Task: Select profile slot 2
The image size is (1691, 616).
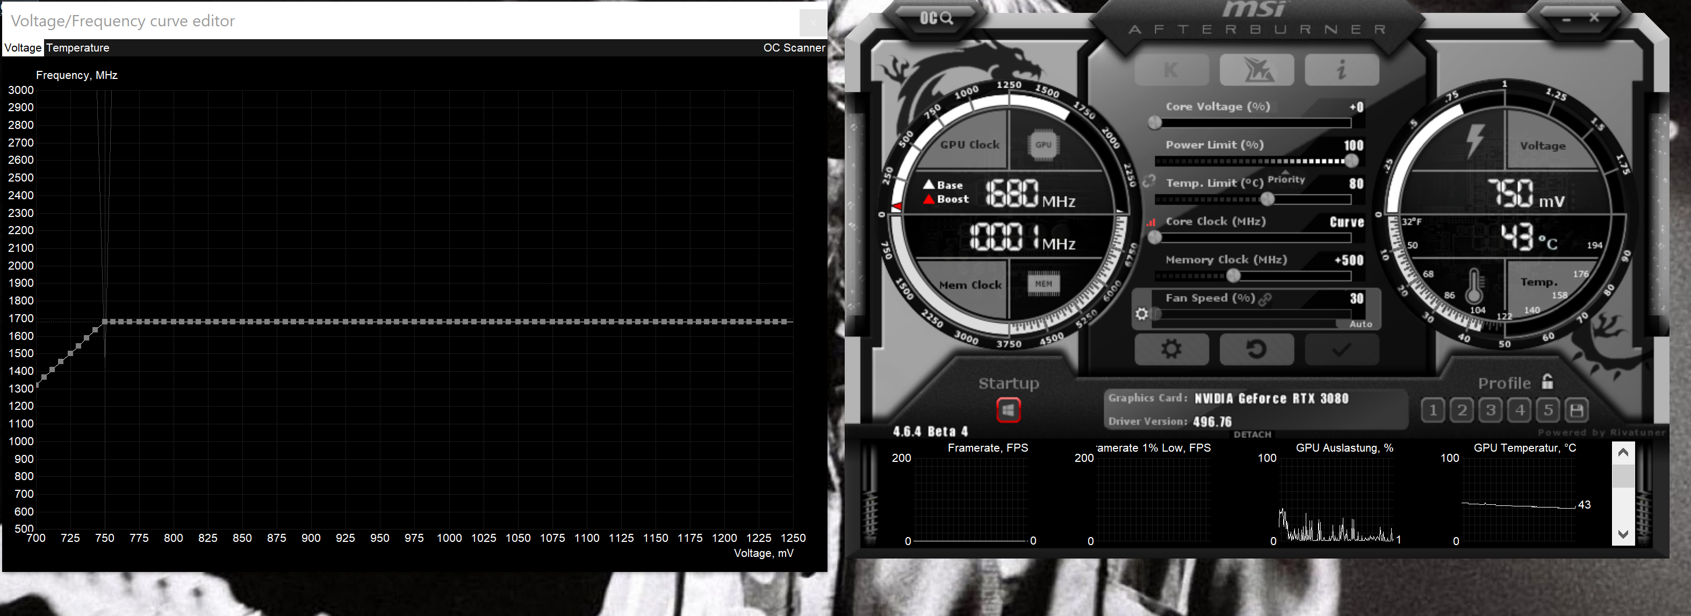Action: click(x=1461, y=411)
